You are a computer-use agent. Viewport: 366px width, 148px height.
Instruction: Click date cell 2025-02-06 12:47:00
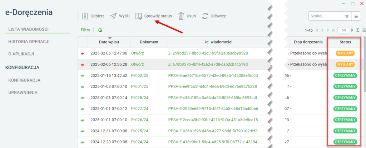click(109, 53)
